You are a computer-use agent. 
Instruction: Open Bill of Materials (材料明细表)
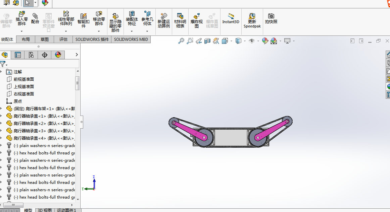tap(180, 20)
